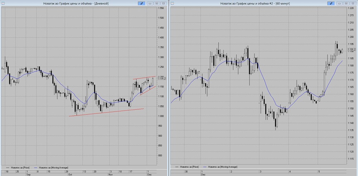Open the system menu icon of the 60 минут chart window
The height and width of the screenshot is (176, 358).
(173, 3)
